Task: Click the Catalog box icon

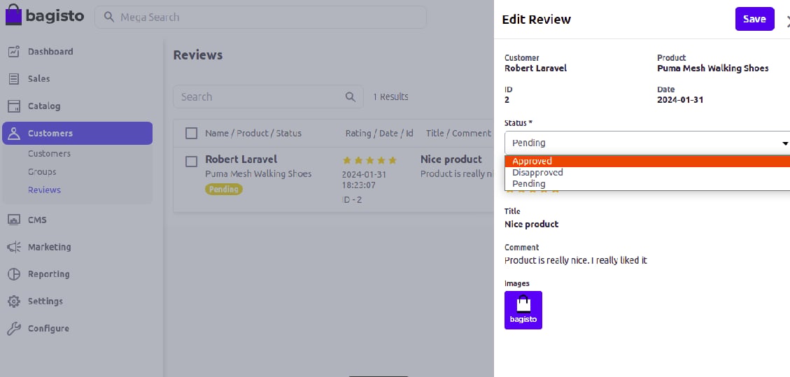Action: [14, 106]
